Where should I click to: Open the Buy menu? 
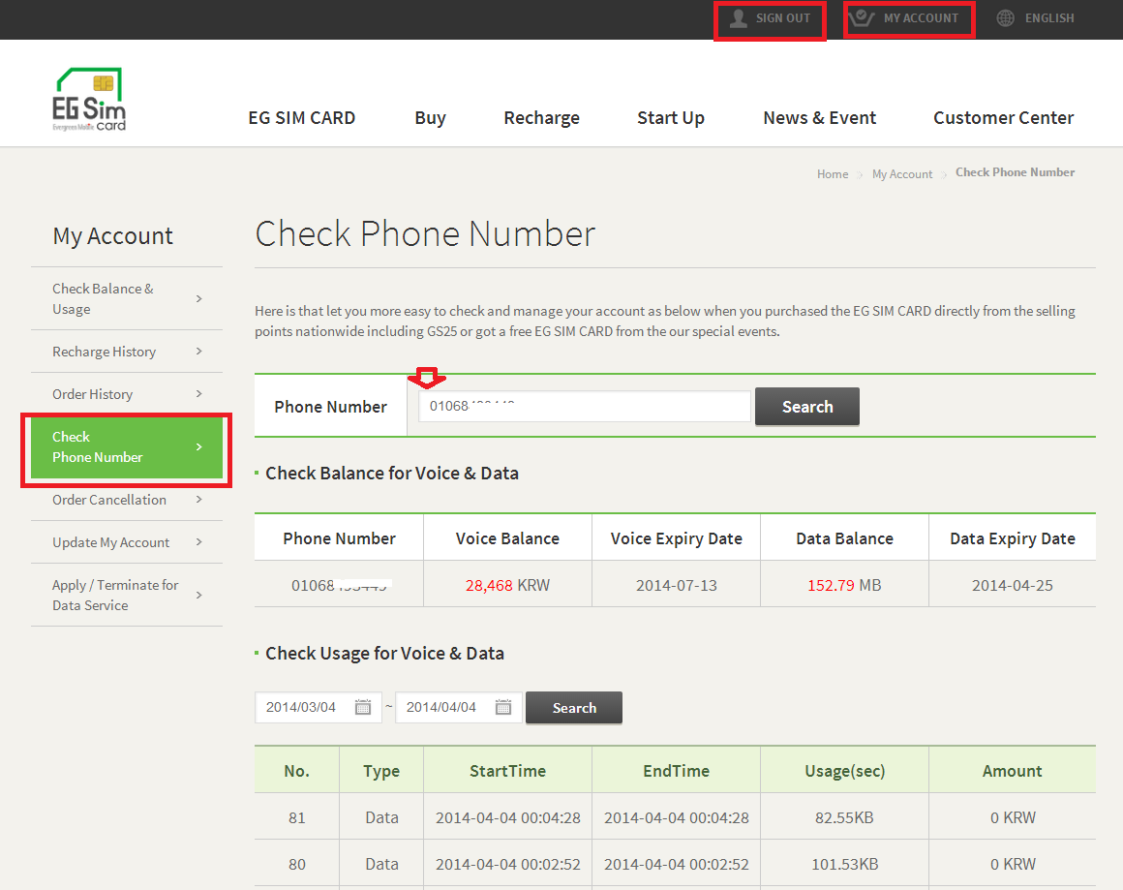(x=431, y=118)
